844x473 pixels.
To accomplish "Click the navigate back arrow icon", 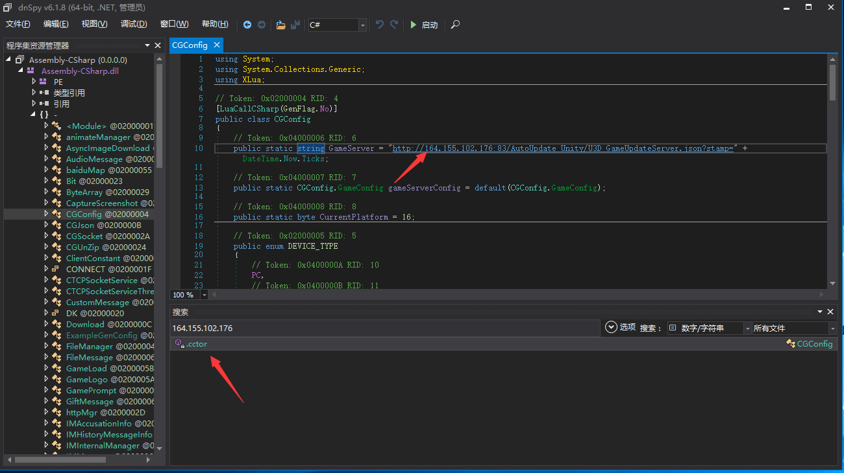I will [x=247, y=25].
